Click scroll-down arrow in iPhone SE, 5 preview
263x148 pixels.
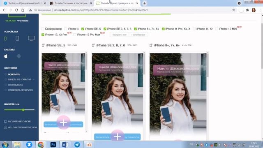coord(86,131)
